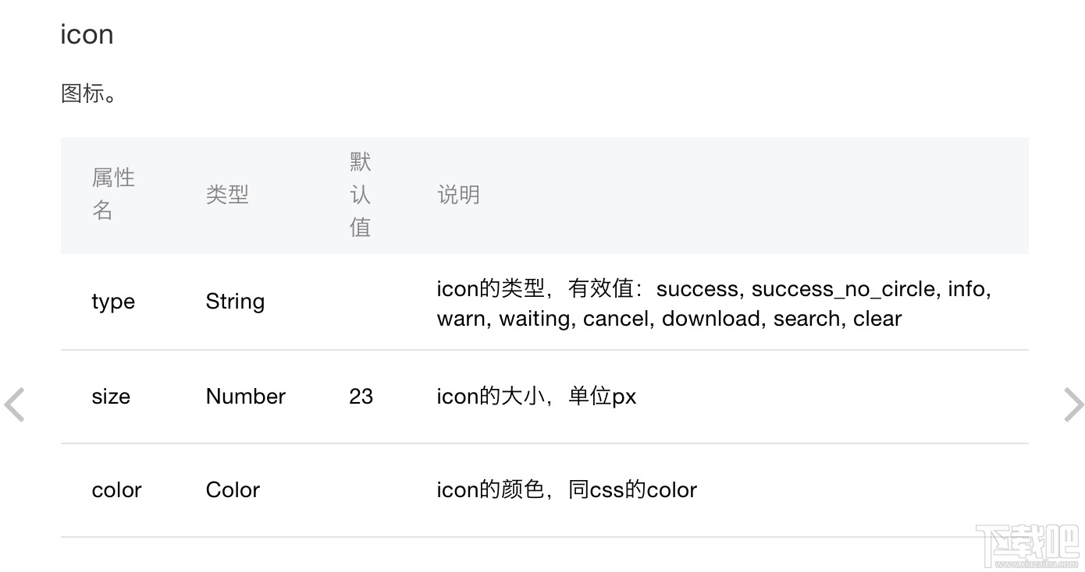Click the "icon的大小，单位px" description
Viewport: 1085px width, 572px height.
536,397
